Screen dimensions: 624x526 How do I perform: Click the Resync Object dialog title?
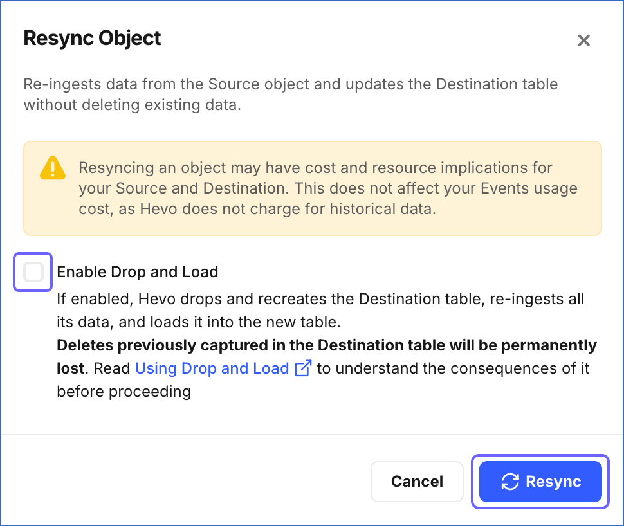pos(92,39)
